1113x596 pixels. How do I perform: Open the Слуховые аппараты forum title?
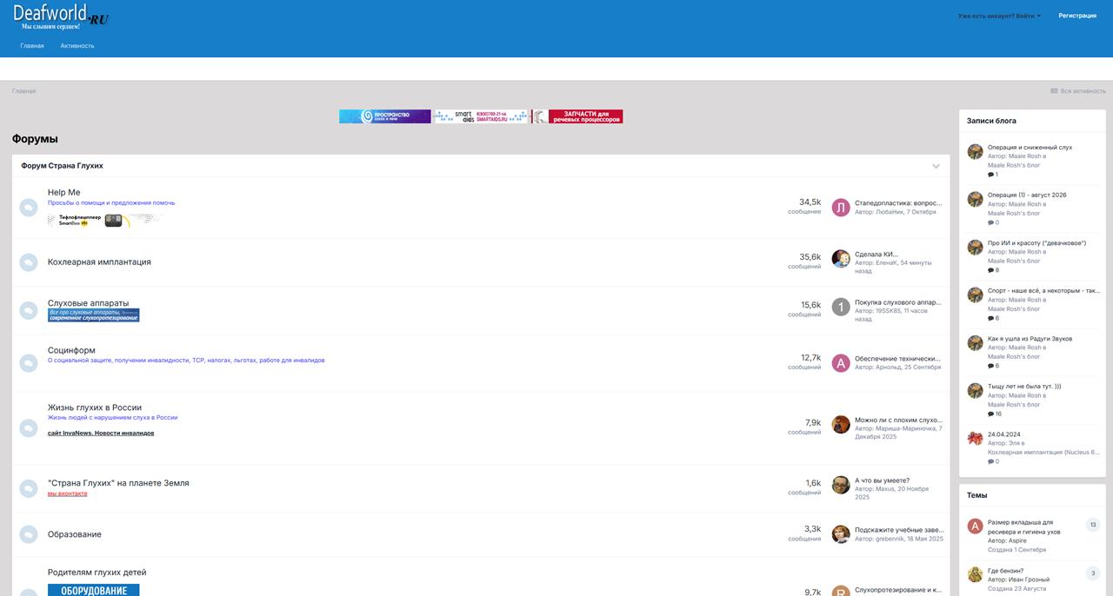[88, 303]
